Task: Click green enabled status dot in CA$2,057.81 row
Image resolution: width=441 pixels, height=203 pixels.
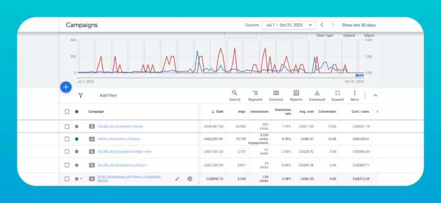Action: (x=77, y=139)
